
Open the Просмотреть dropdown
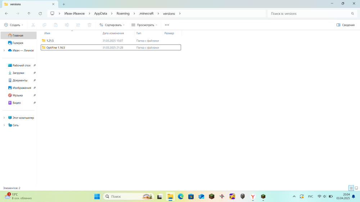point(144,25)
